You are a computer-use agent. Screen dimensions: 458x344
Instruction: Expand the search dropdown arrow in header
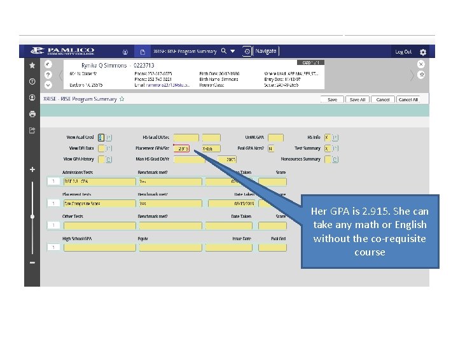click(x=233, y=51)
